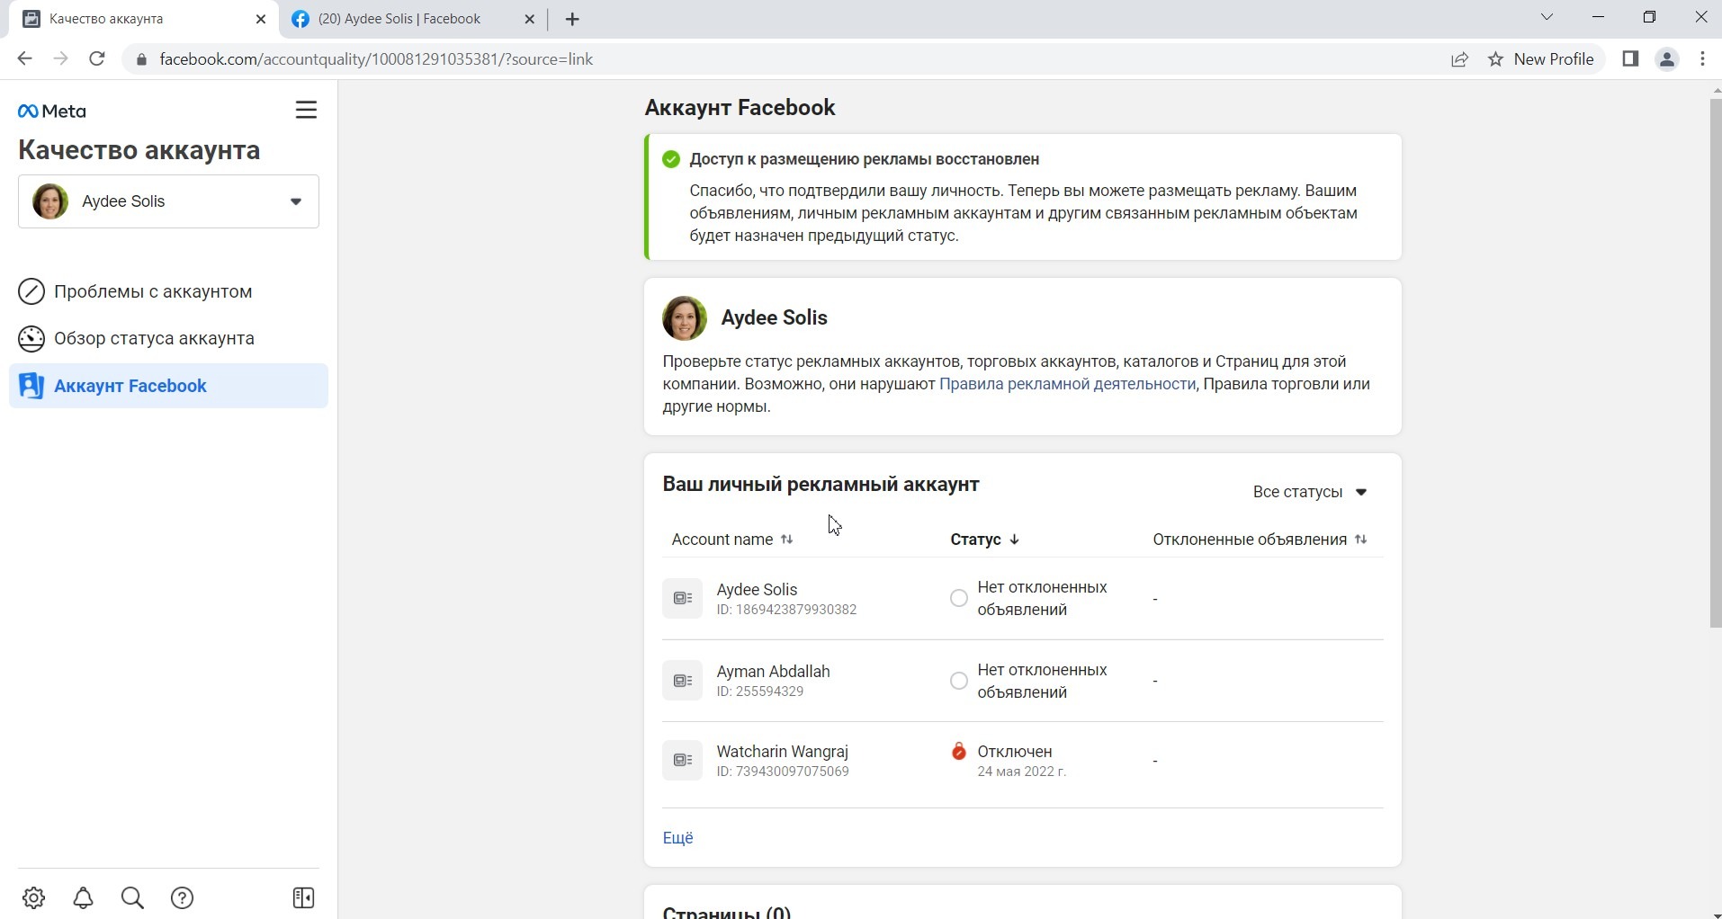The width and height of the screenshot is (1722, 919).
Task: Open the help question mark icon
Action: click(183, 897)
